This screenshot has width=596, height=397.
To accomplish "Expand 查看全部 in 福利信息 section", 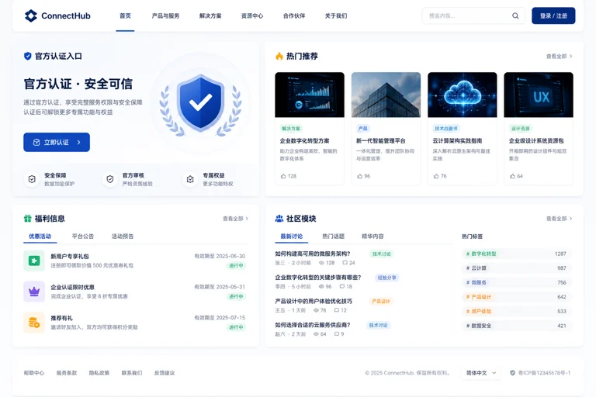I will (x=235, y=219).
